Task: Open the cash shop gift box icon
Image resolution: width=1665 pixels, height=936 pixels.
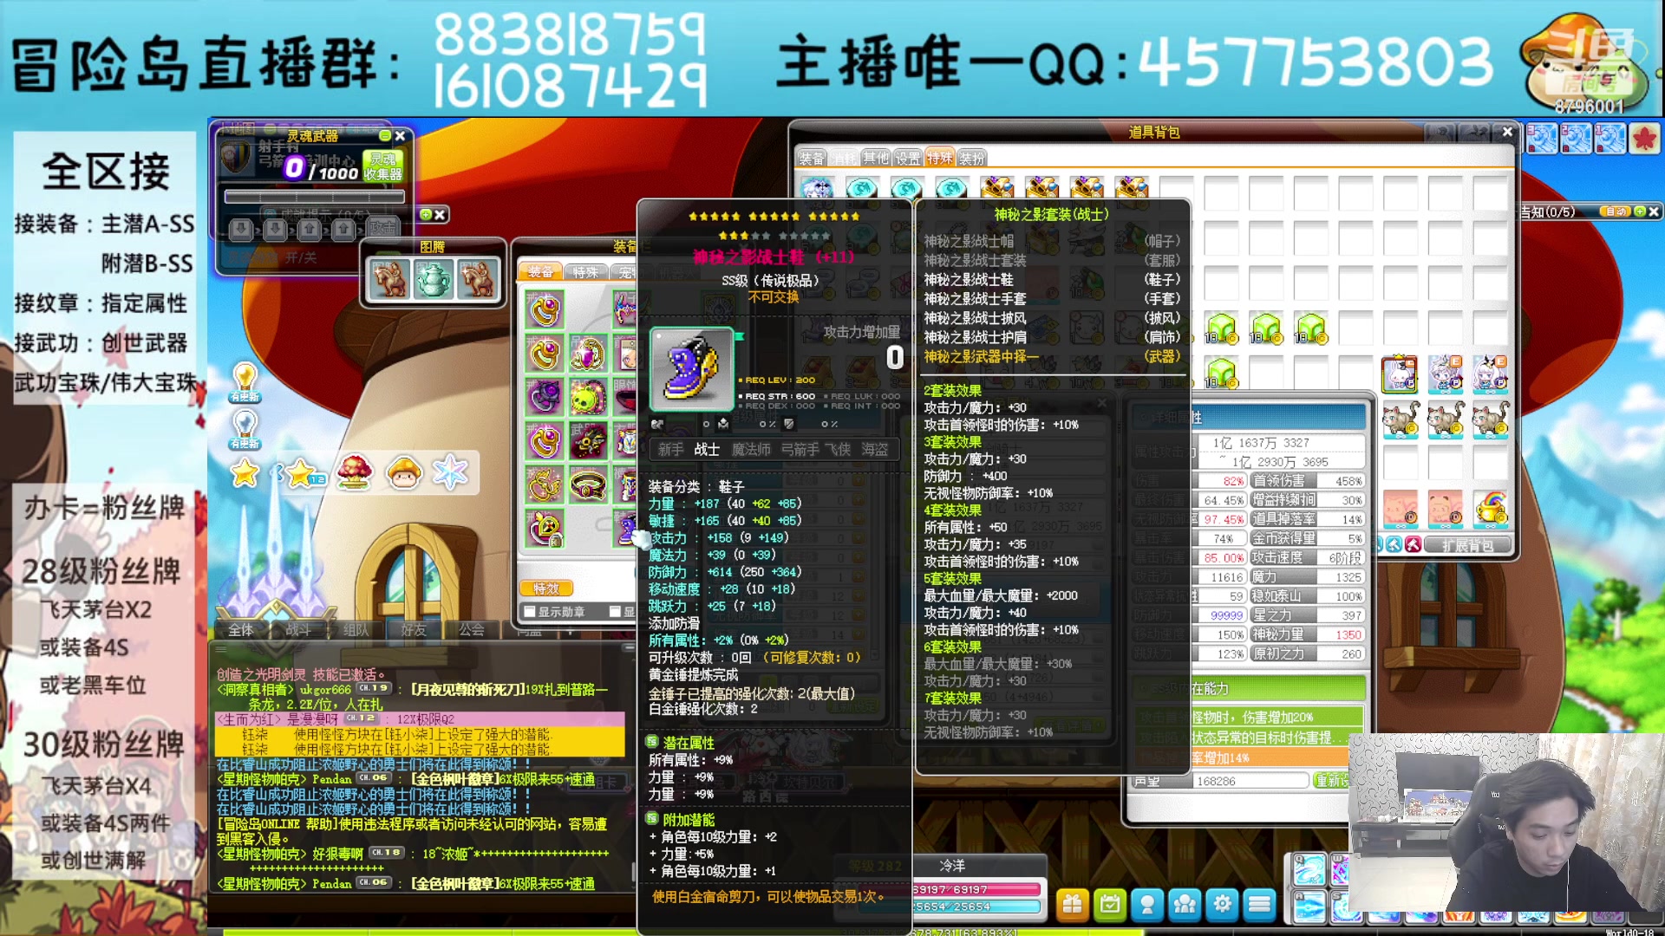Action: [1072, 904]
